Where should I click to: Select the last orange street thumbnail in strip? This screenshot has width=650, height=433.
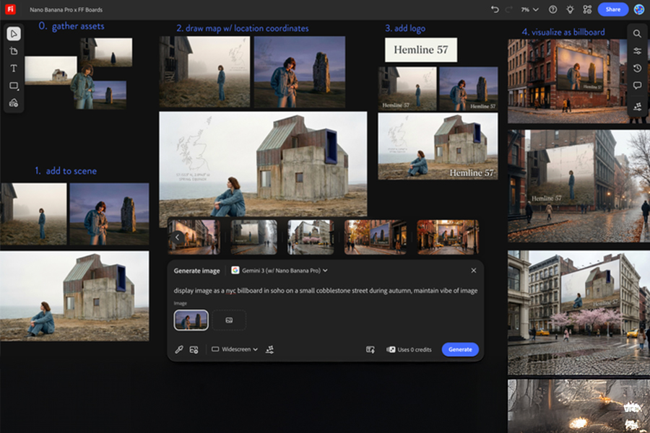point(448,237)
